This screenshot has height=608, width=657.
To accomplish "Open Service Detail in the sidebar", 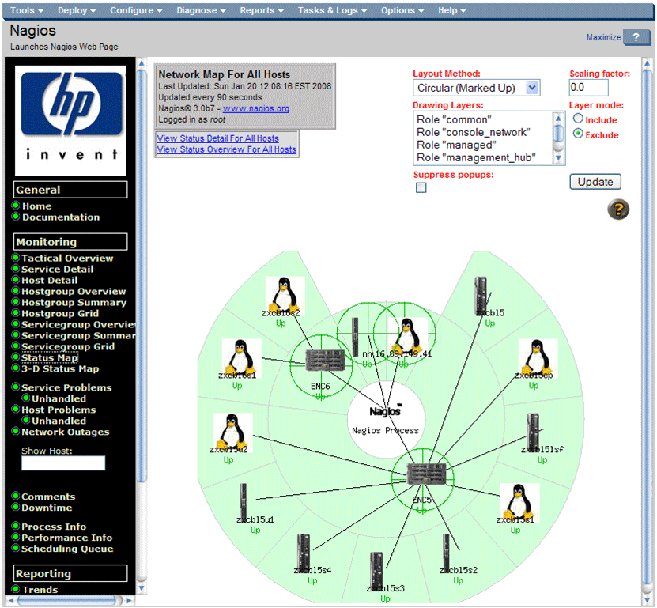I will (x=58, y=269).
